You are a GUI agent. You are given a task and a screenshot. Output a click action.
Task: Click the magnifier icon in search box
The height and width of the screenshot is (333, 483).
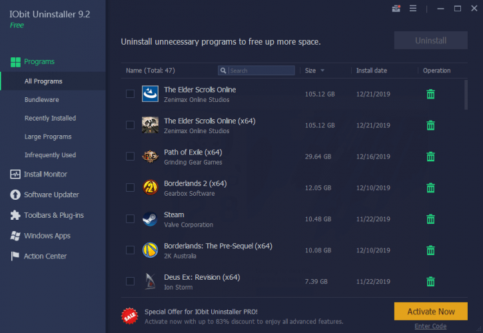click(x=223, y=71)
